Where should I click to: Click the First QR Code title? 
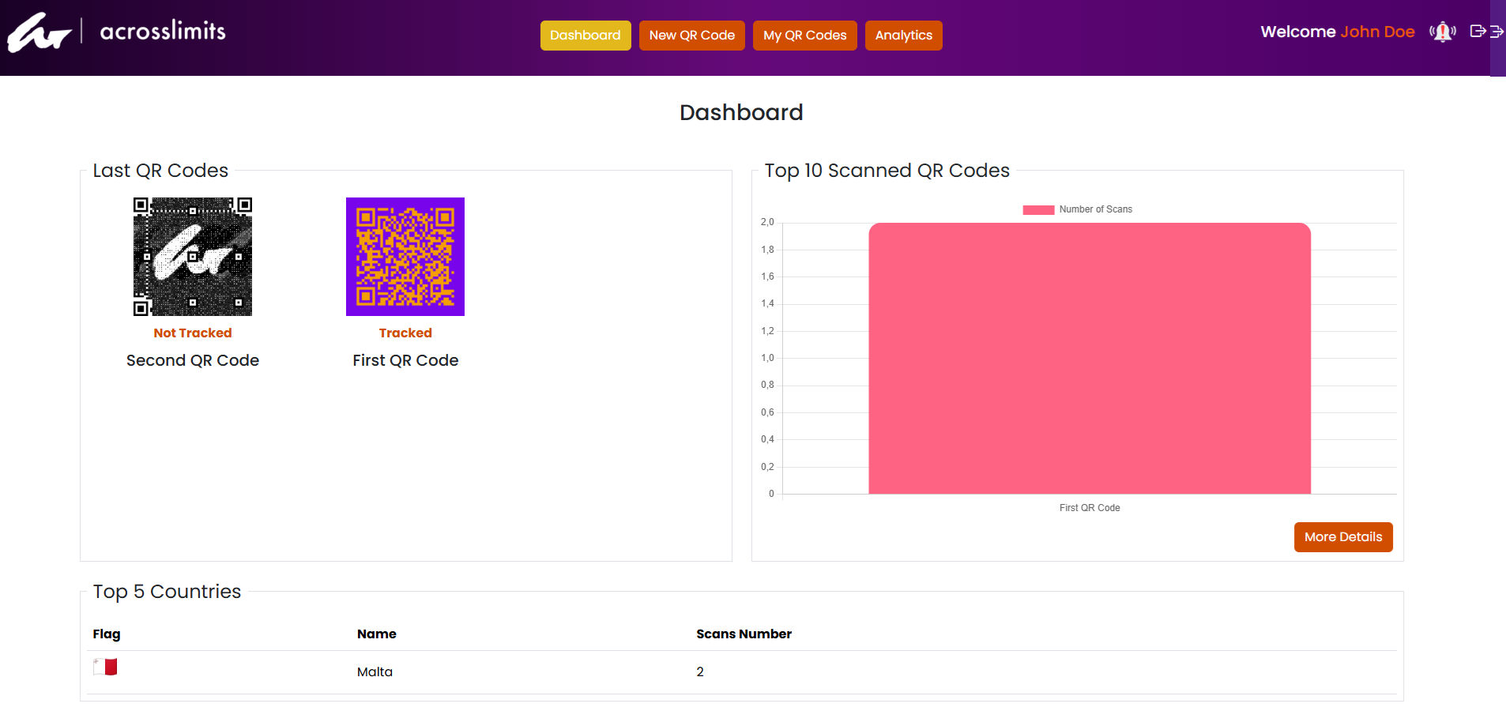pyautogui.click(x=405, y=360)
